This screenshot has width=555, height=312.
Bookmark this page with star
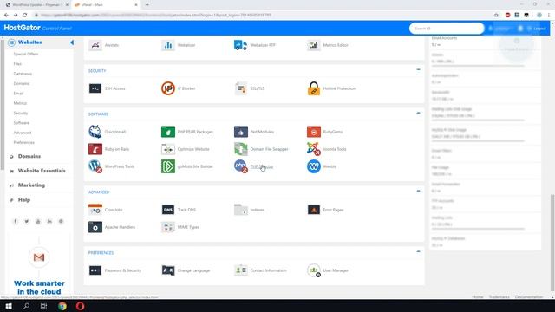pyautogui.click(x=496, y=16)
